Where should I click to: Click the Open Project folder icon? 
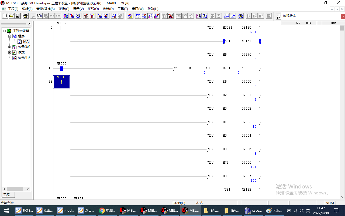tap(11, 16)
